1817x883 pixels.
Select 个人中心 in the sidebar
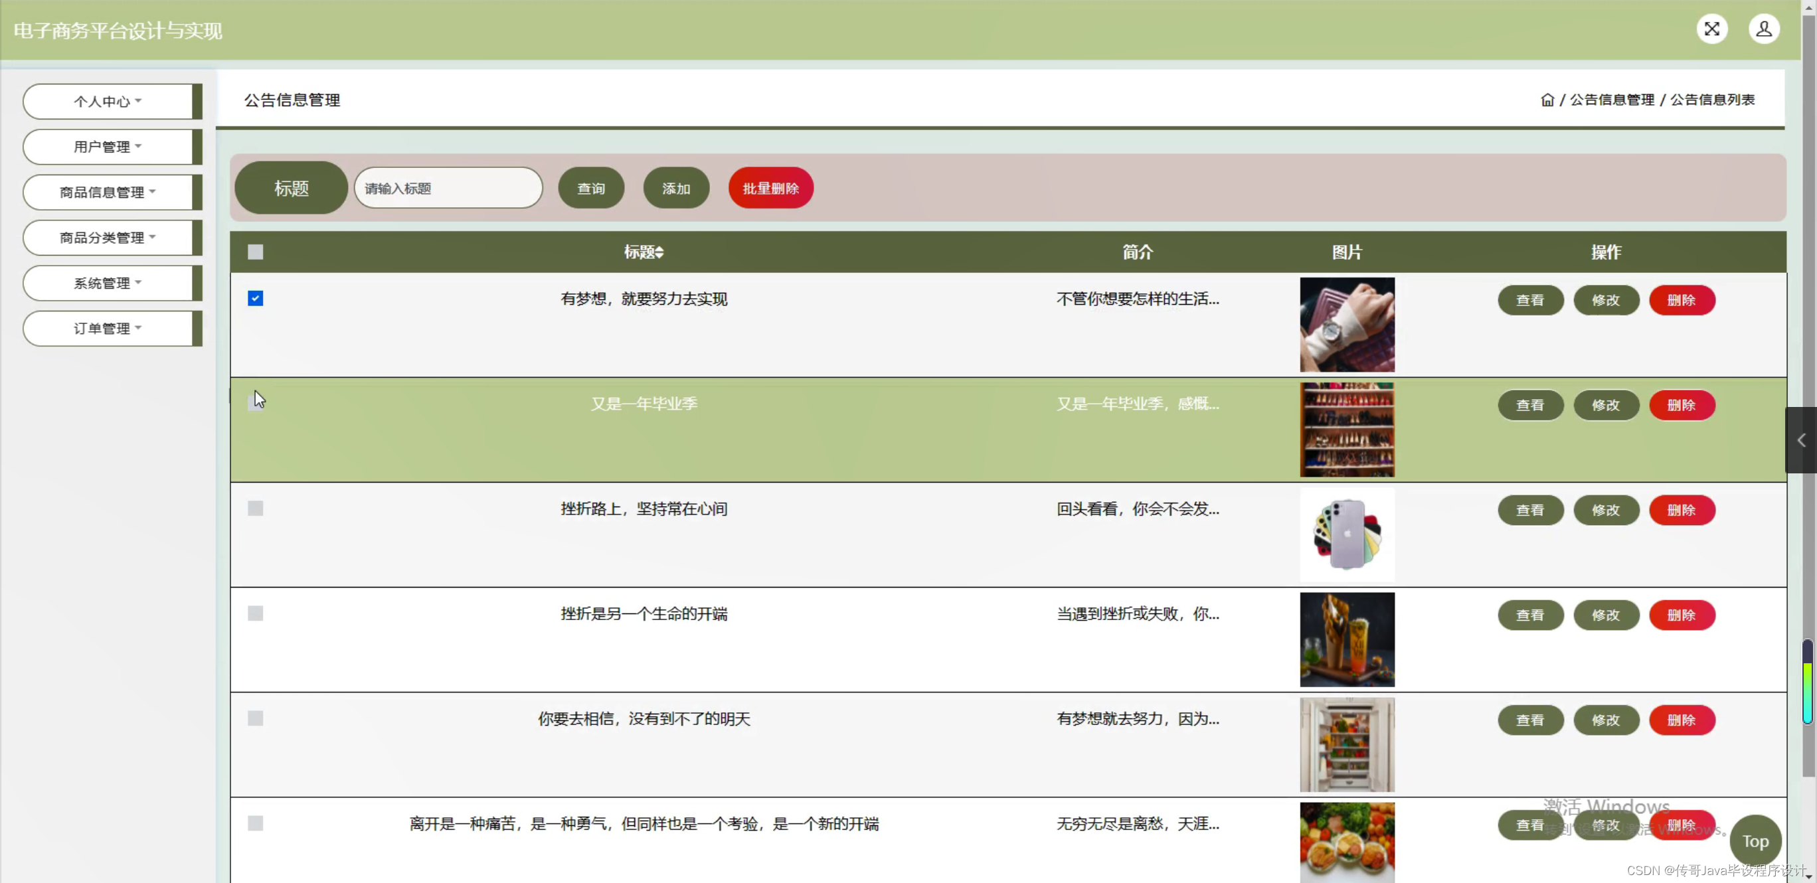tap(106, 101)
